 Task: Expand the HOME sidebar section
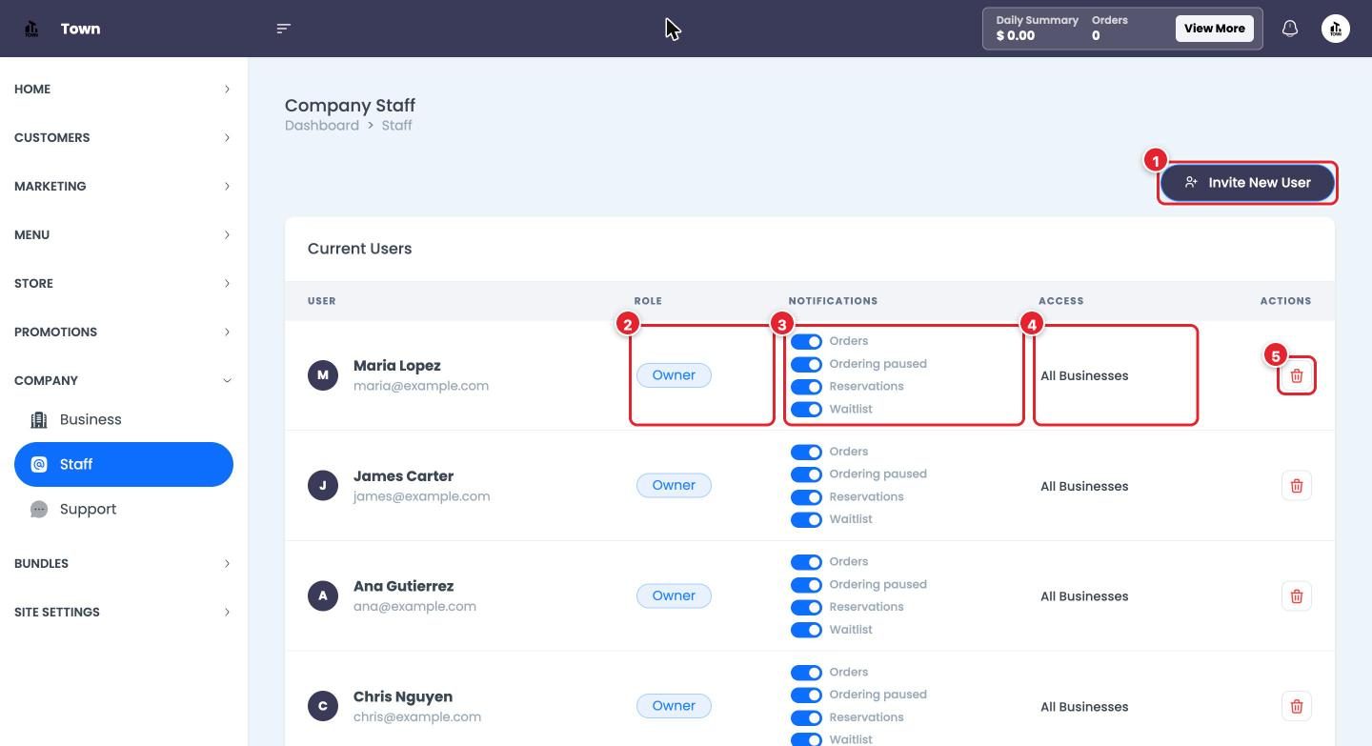(124, 89)
